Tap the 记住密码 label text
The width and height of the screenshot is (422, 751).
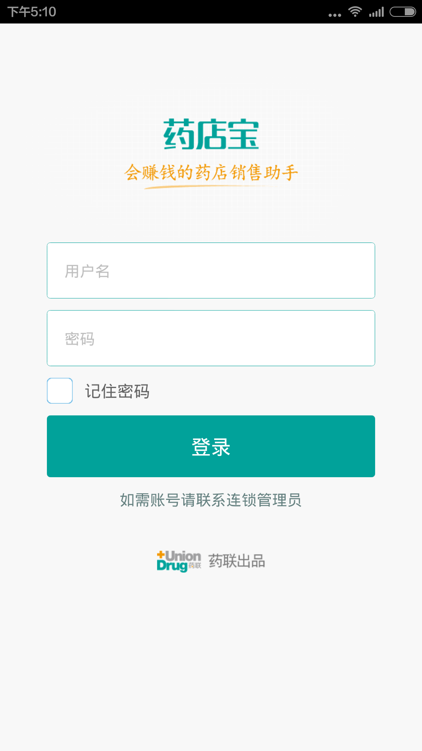(117, 391)
